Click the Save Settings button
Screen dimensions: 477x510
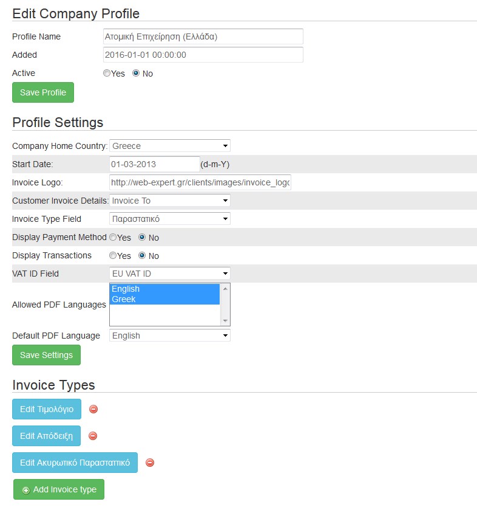coord(47,355)
